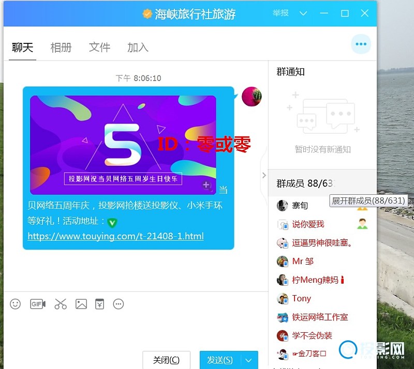Expand the 群成员 88/63 header
The width and height of the screenshot is (414, 369).
point(322,183)
